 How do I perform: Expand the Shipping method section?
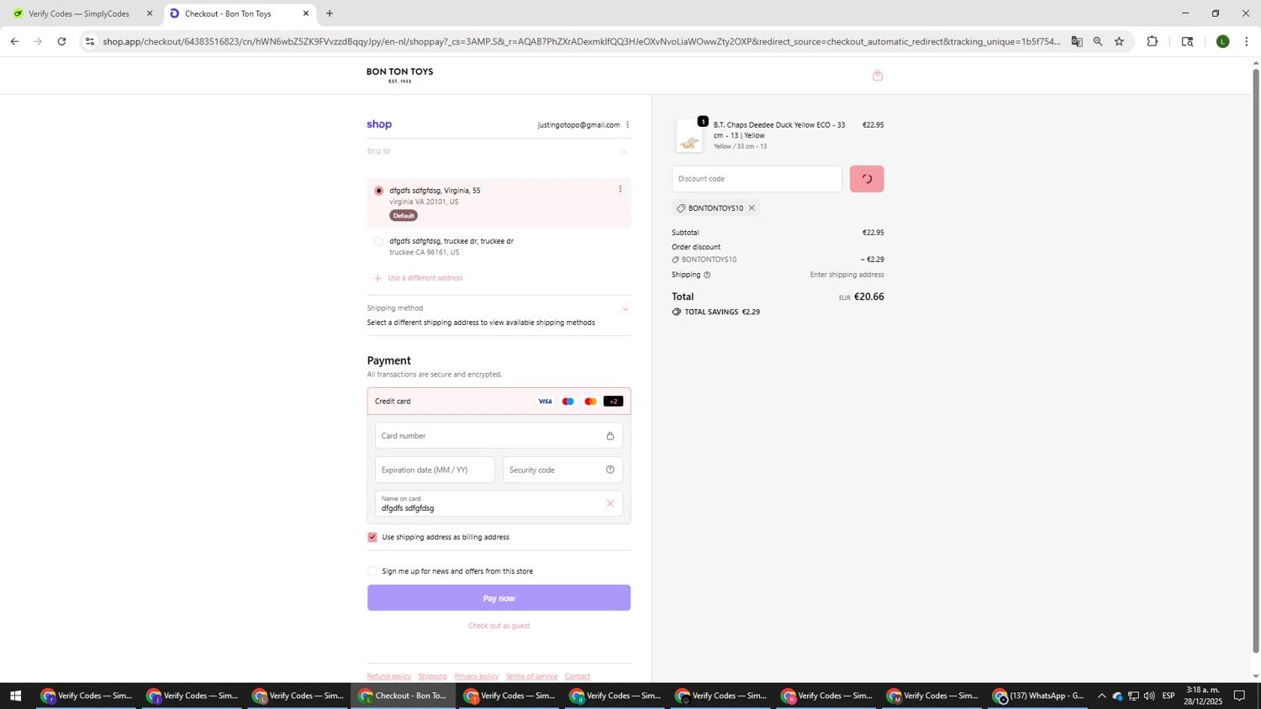coord(625,309)
